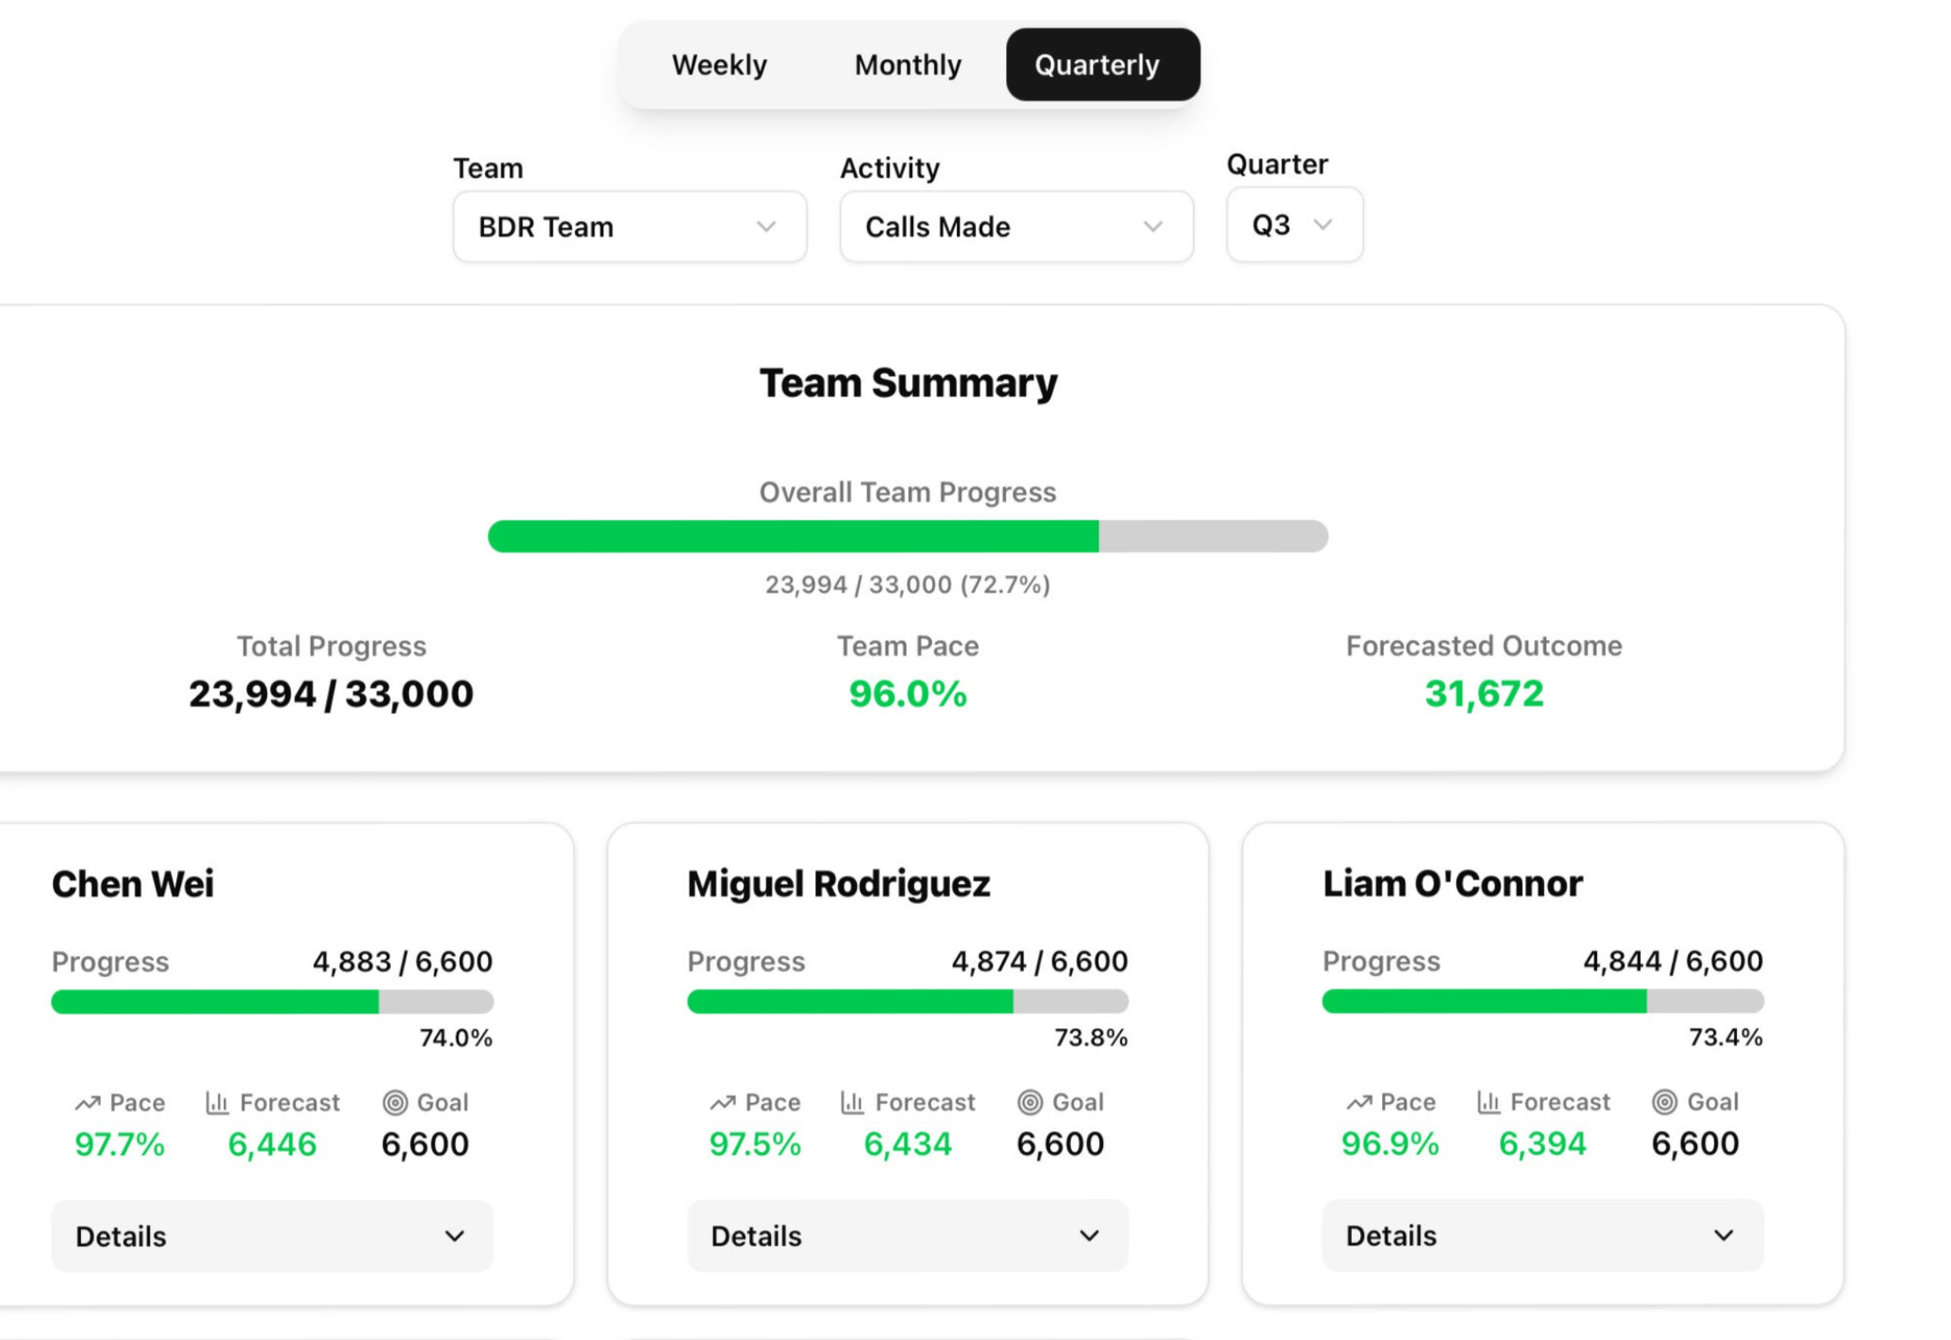Click Goal target icon in Chen Wei card

point(395,1102)
